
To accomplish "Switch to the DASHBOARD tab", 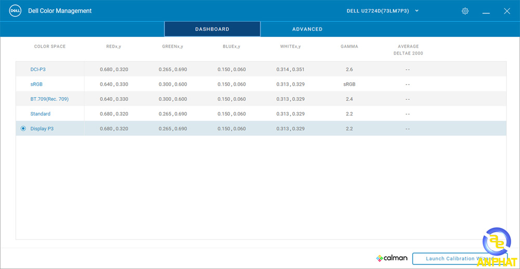I will 212,29.
